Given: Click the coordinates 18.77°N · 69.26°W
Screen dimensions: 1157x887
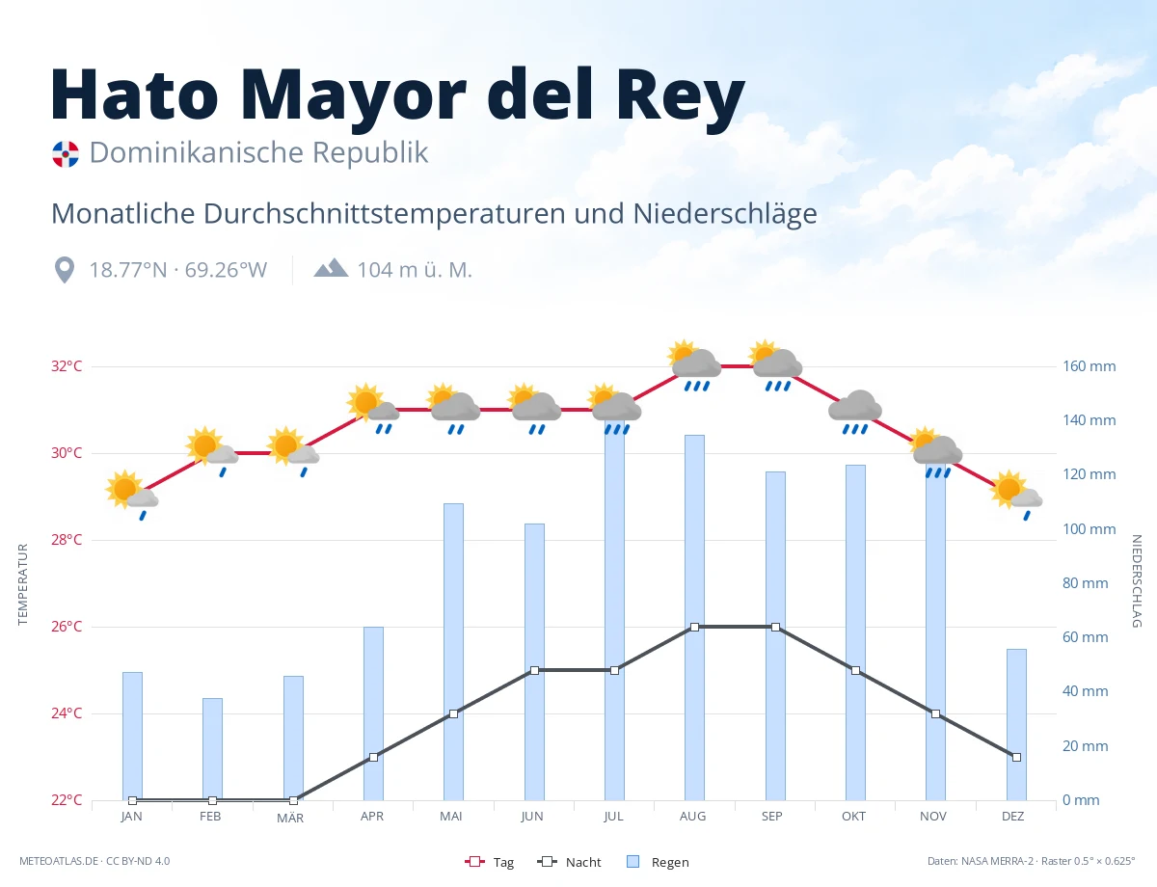Looking at the screenshot, I should click(x=178, y=270).
